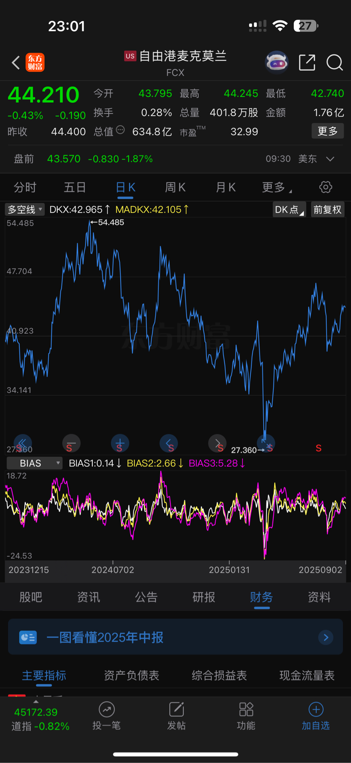Open the 资料 tab

[319, 597]
